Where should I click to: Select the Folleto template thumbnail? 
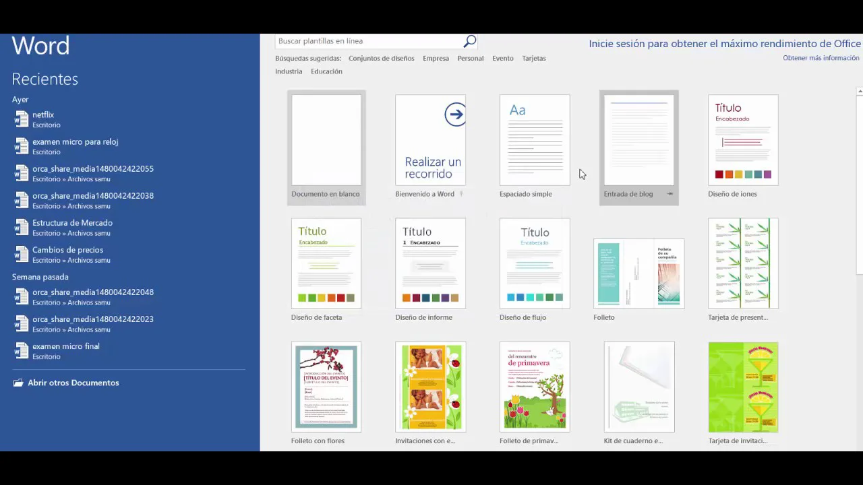638,273
